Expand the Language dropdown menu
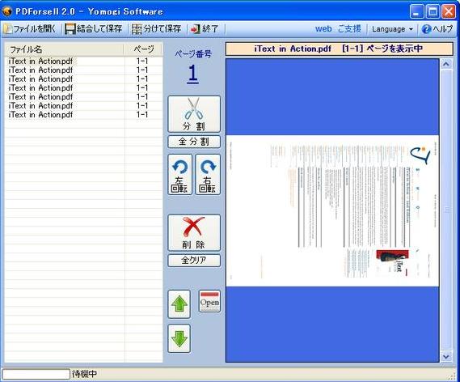The height and width of the screenshot is (382, 460). tap(392, 29)
